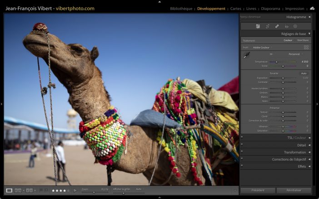This screenshot has width=319, height=199.
Task: Click the Précédent button
Action: pyautogui.click(x=257, y=190)
